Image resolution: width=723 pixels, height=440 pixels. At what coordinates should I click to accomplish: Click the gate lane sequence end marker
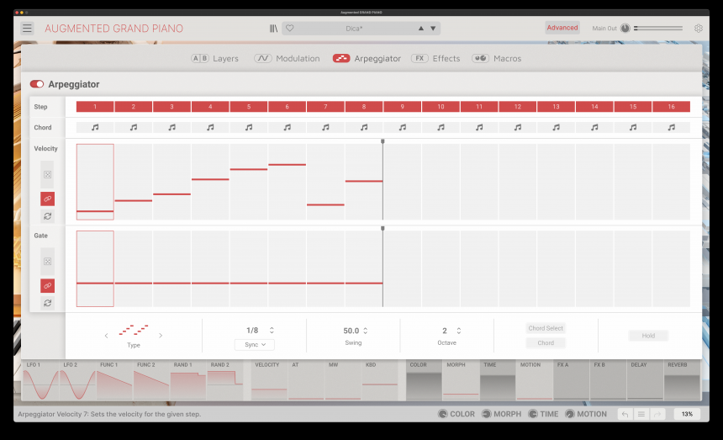383,229
